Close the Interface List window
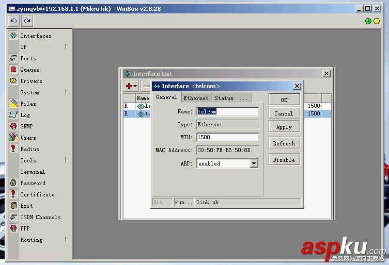This screenshot has height=265, width=389. 326,74
